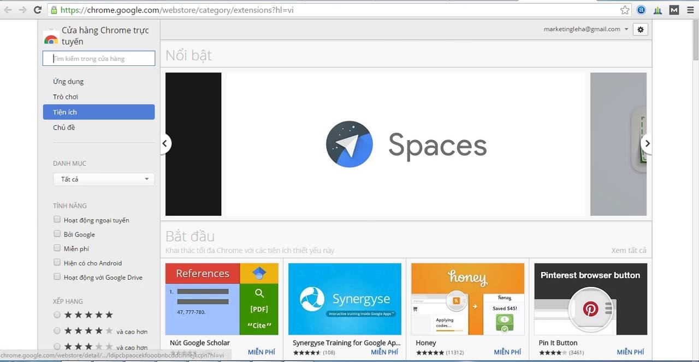Click the Nút Google Scholar title
Screen dimensions: 699x362
[x=200, y=343]
